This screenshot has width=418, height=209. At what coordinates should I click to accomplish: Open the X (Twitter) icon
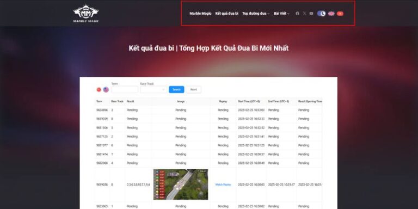tap(304, 13)
